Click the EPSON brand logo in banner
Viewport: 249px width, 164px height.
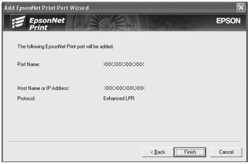click(228, 21)
